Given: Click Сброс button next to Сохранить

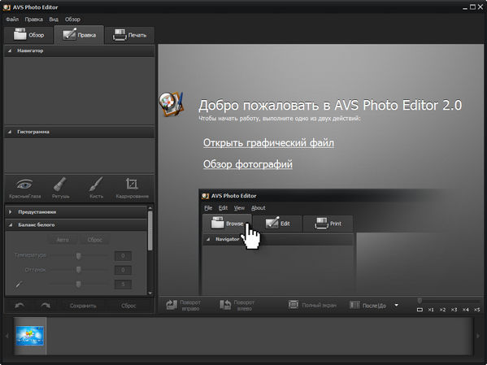Looking at the screenshot, I should [128, 306].
